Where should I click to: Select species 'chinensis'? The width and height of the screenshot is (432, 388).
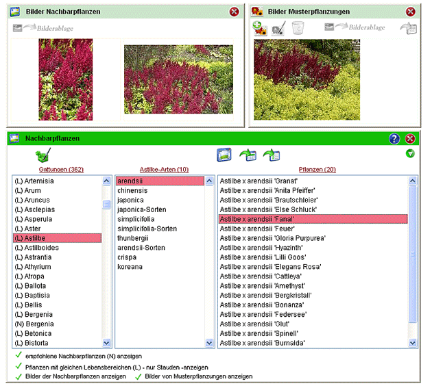[160, 190]
